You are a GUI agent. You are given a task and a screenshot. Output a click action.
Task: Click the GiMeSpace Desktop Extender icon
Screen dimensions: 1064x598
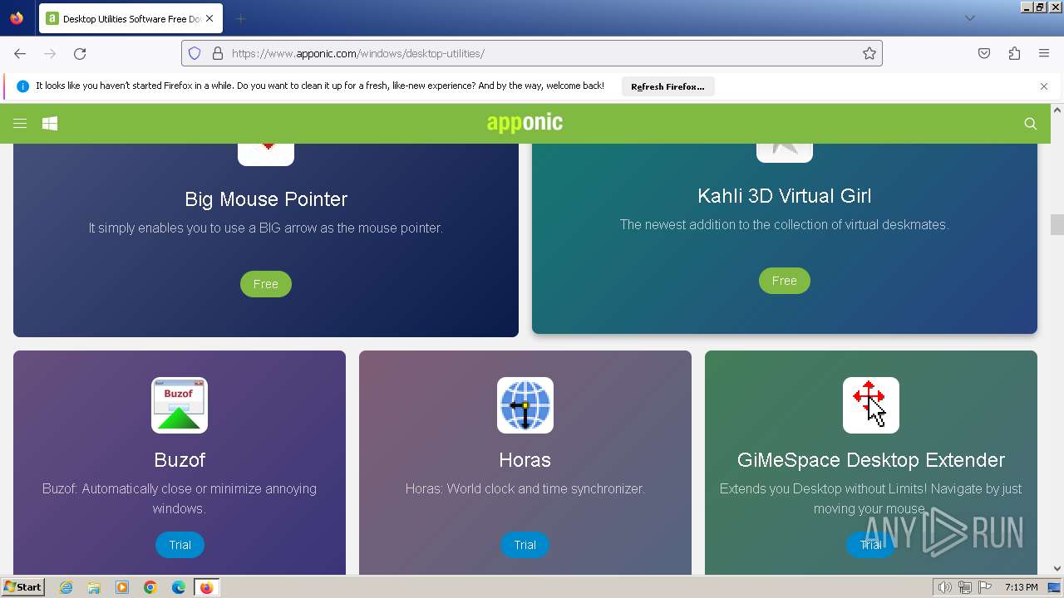(871, 405)
